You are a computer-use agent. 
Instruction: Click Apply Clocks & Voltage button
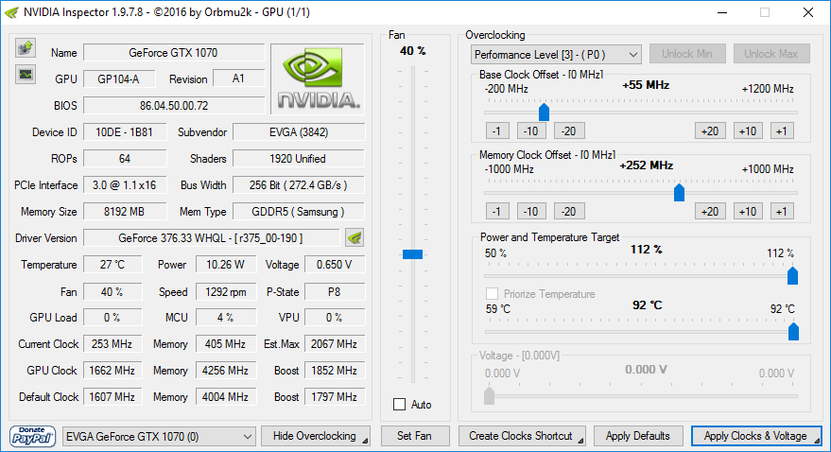756,436
